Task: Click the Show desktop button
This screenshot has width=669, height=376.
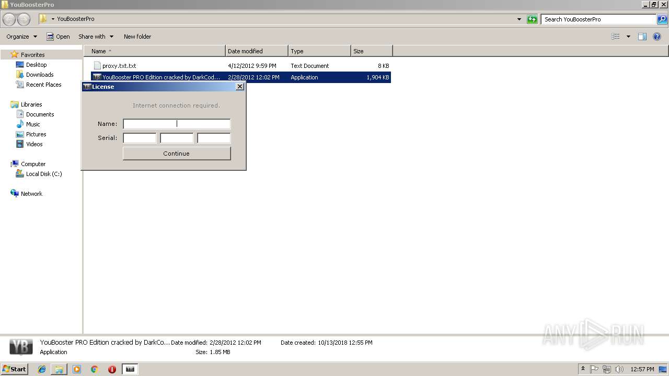Action: pos(663,369)
